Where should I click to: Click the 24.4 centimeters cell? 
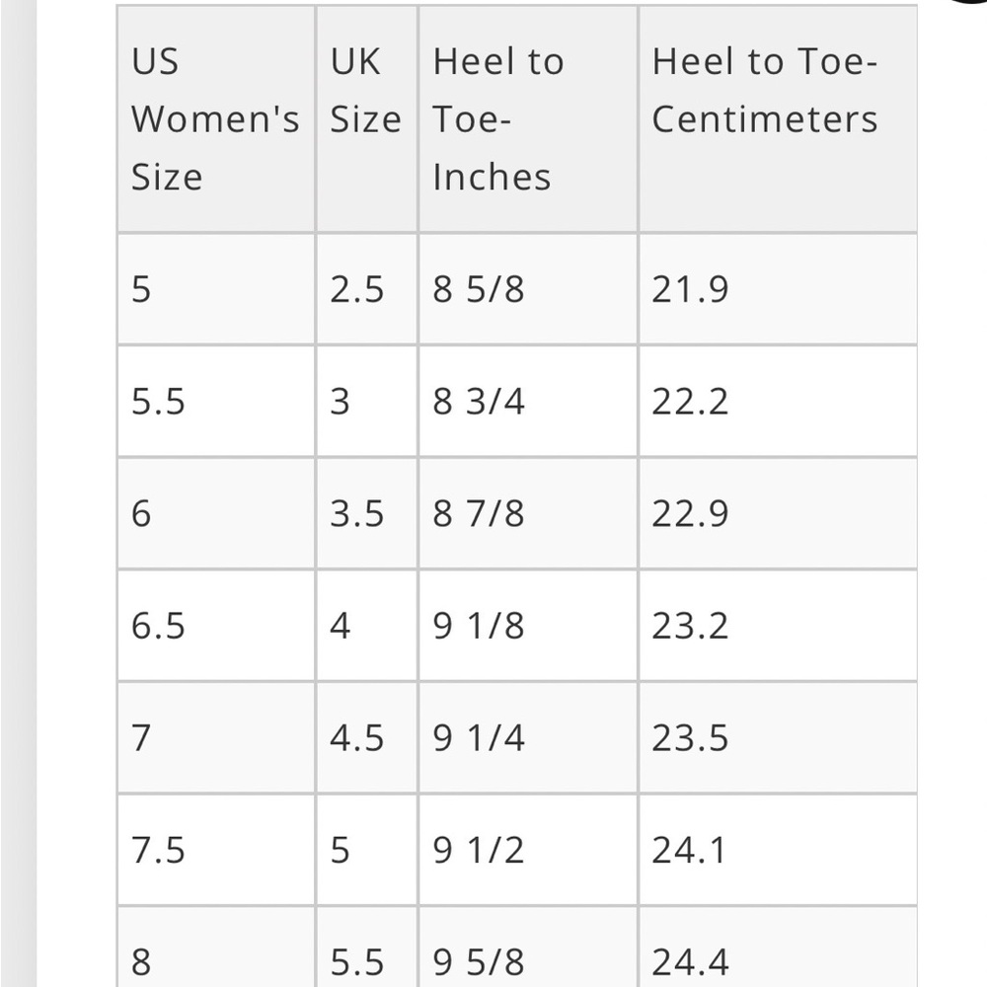[690, 961]
